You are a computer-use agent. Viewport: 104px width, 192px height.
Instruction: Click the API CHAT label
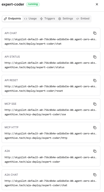[x=11, y=33]
